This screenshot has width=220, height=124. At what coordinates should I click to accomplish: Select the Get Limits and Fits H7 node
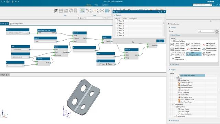click(194, 49)
